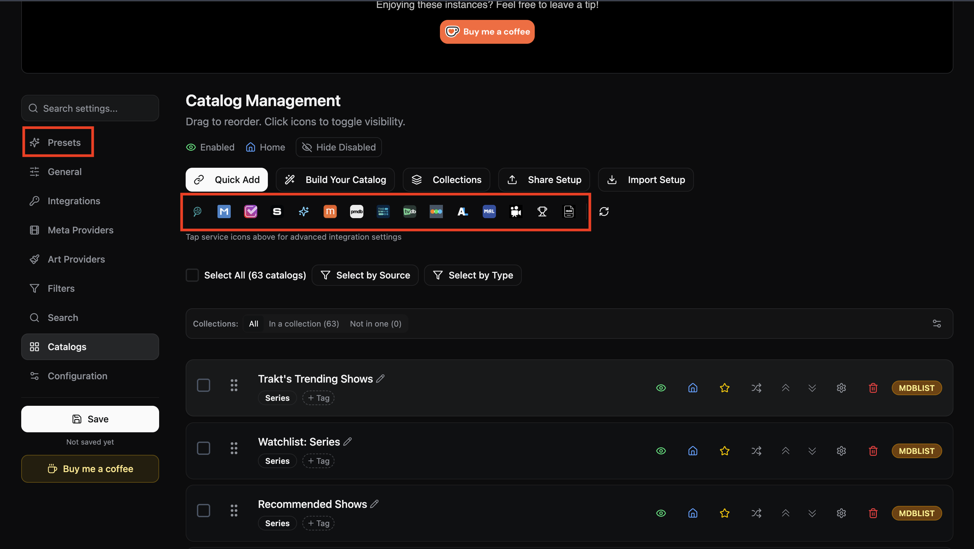The image size is (974, 549).
Task: Open the collections filter options slider icon
Action: point(937,324)
